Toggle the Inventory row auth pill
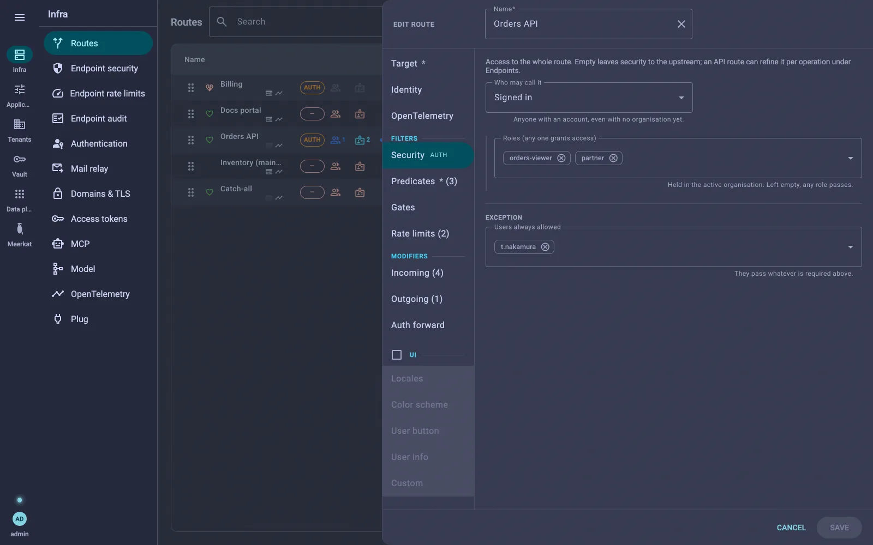 click(312, 166)
